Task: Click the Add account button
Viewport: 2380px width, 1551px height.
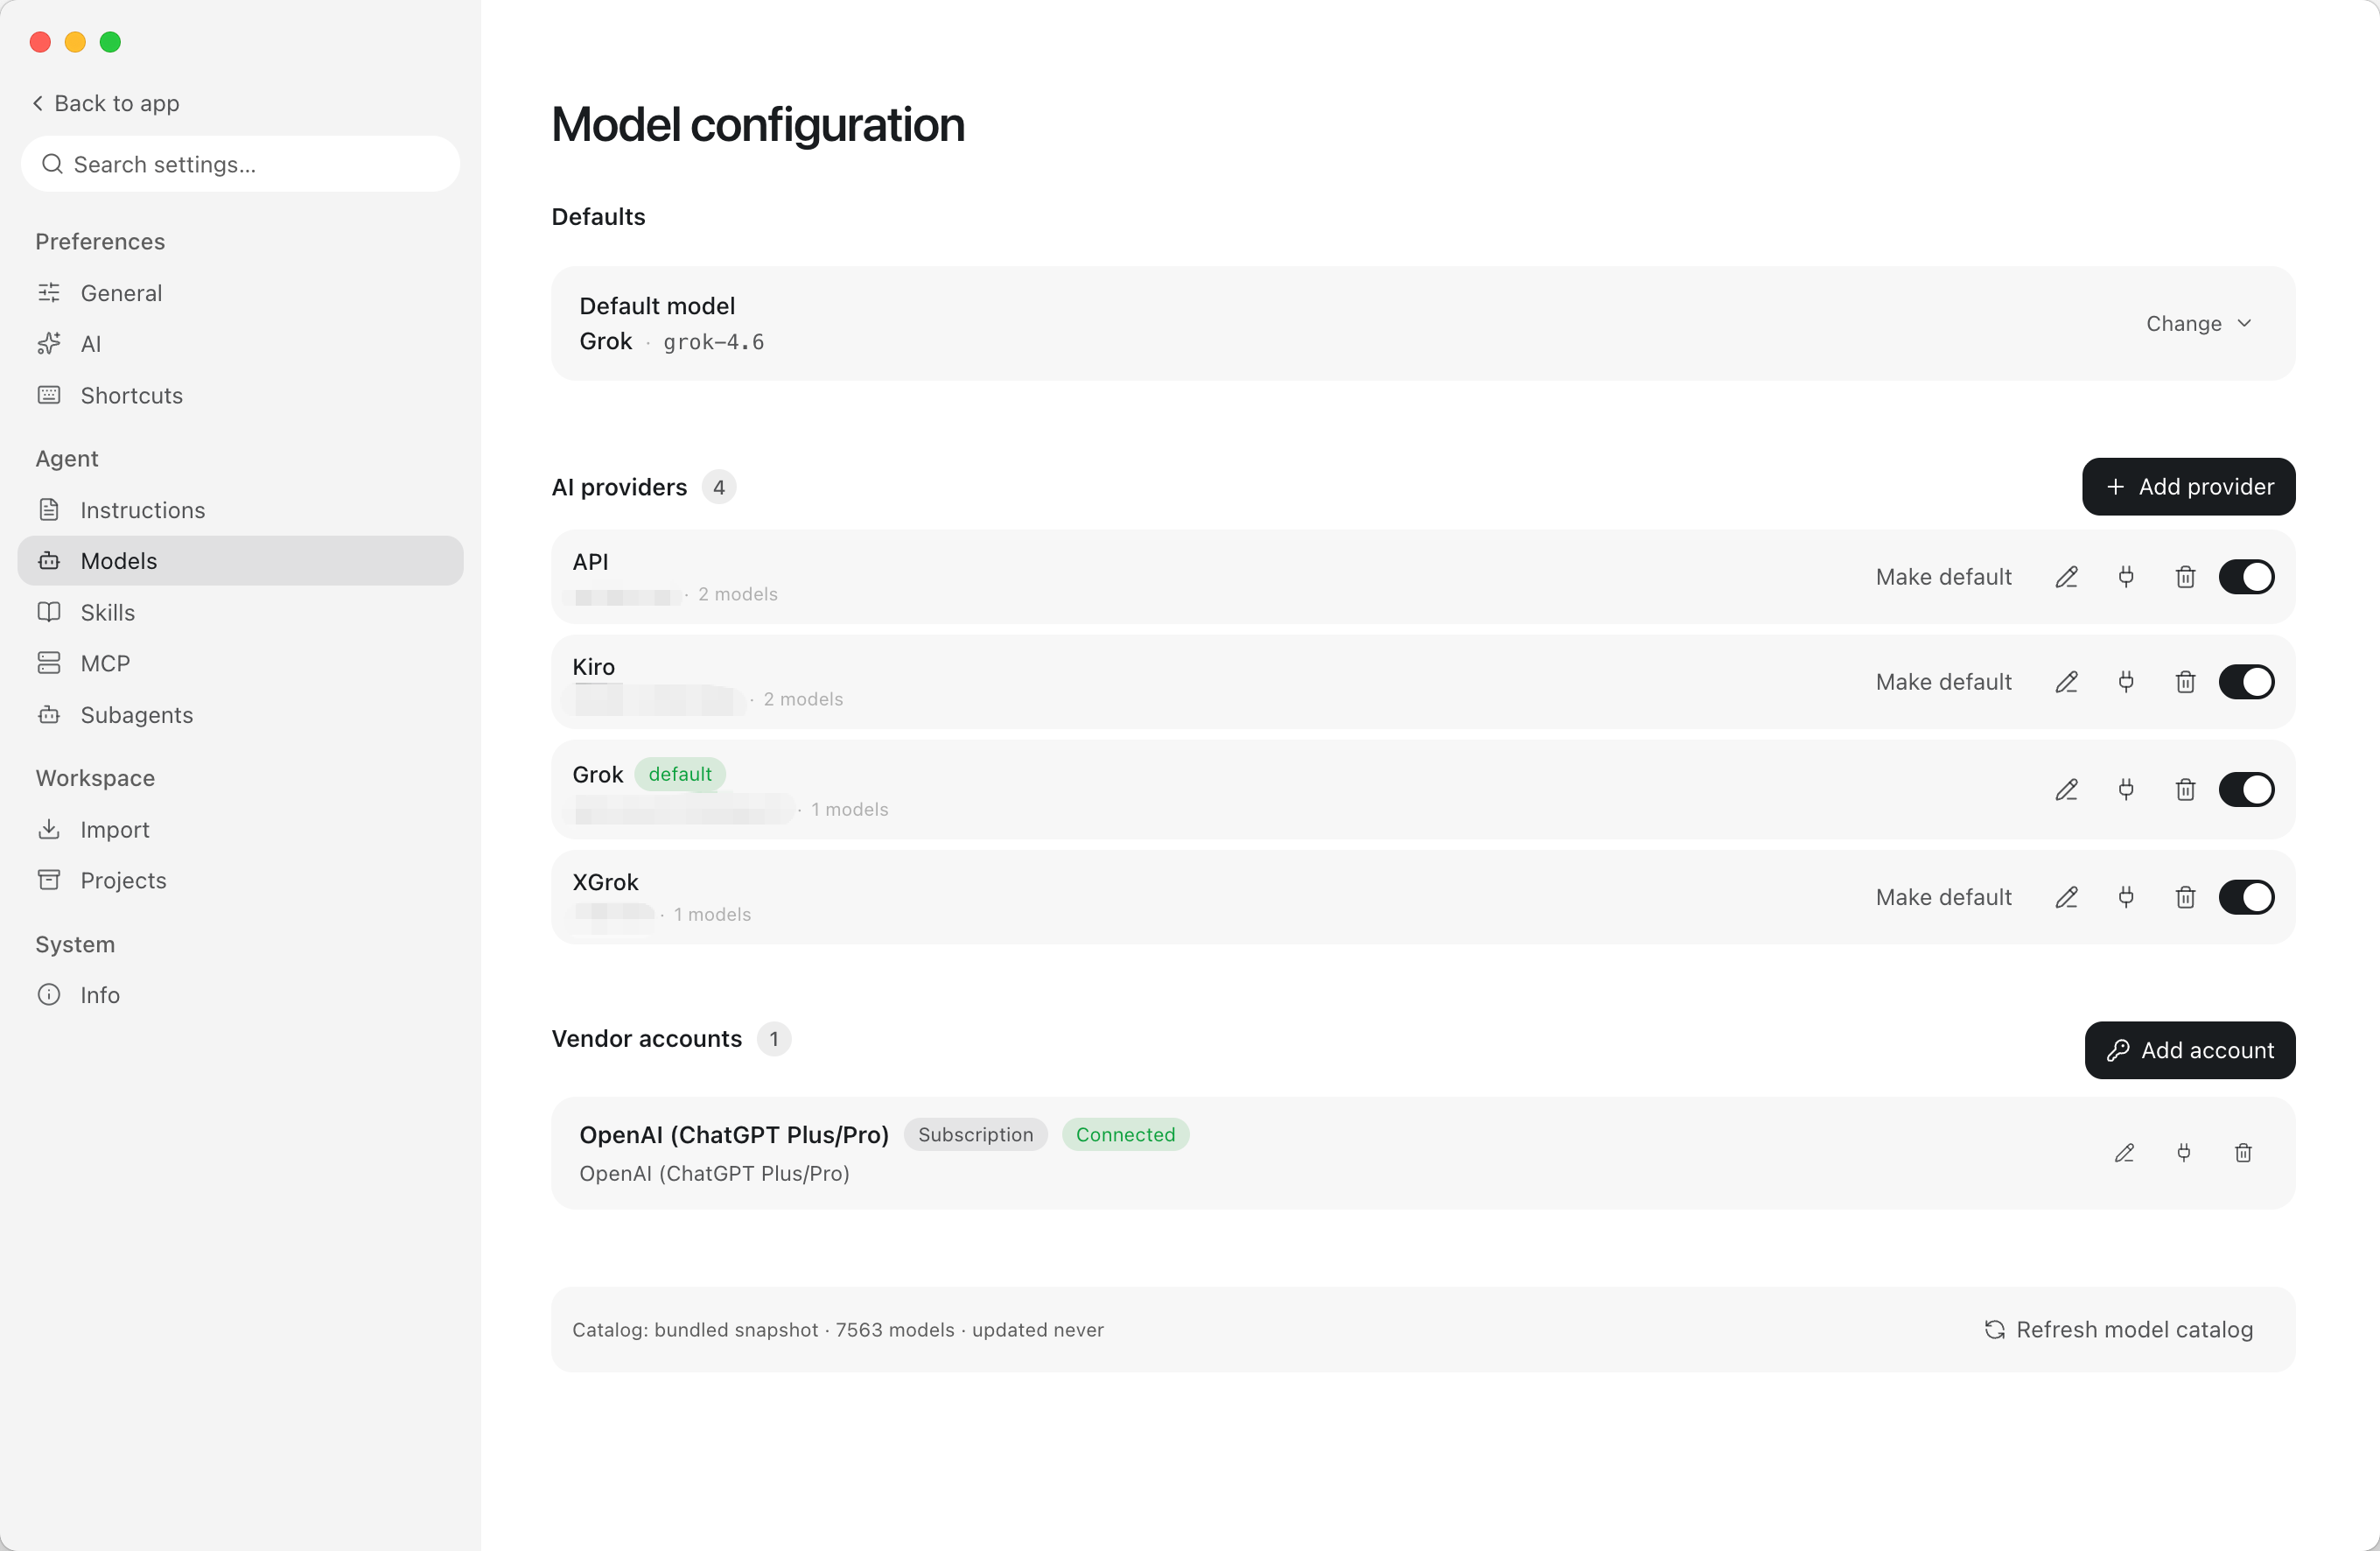Action: coord(2189,1050)
